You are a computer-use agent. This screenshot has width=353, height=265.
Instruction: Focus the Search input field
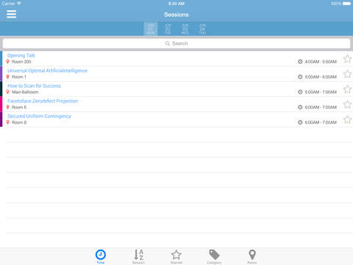176,43
